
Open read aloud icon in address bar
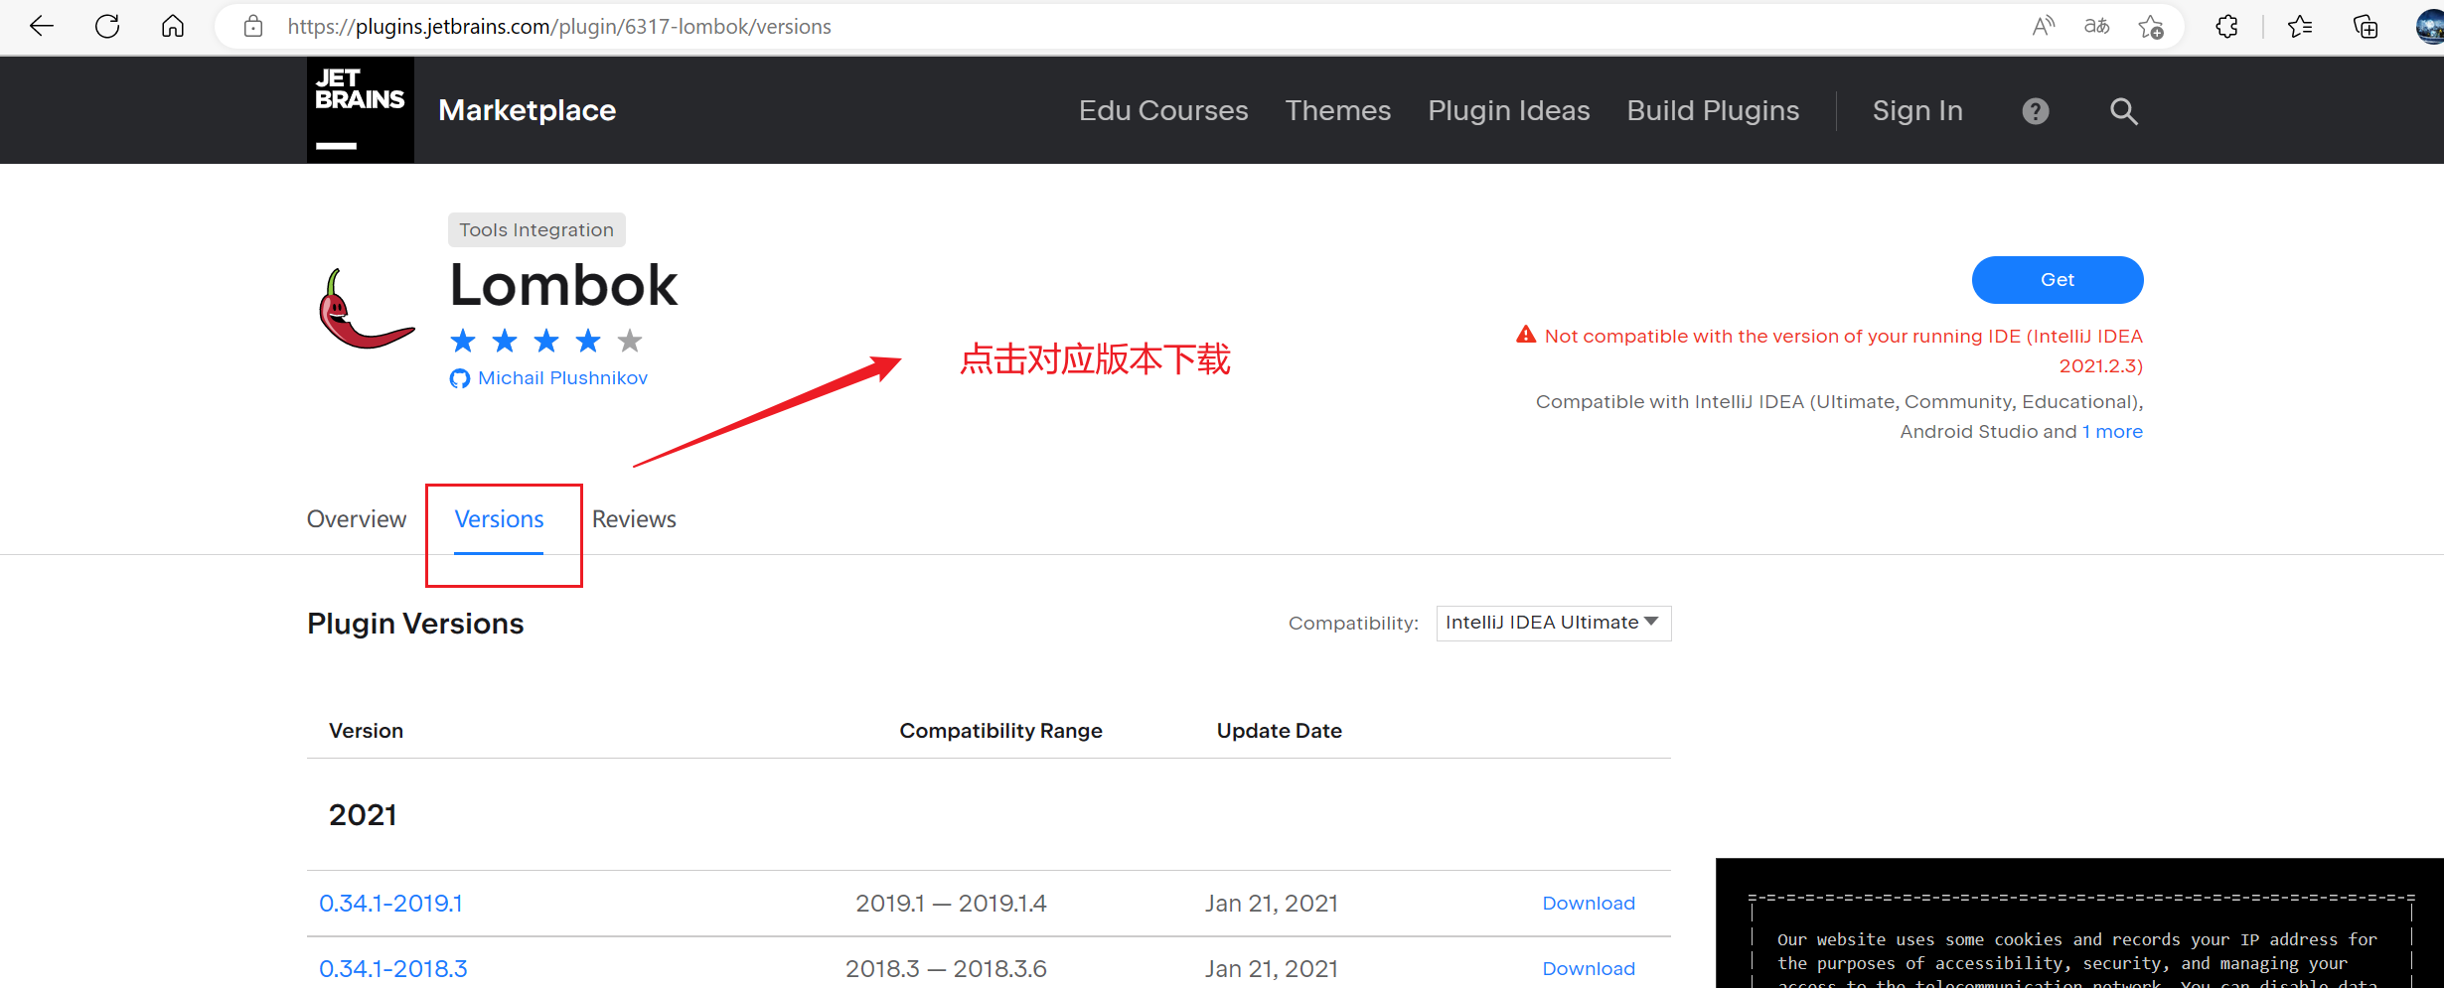2043,27
